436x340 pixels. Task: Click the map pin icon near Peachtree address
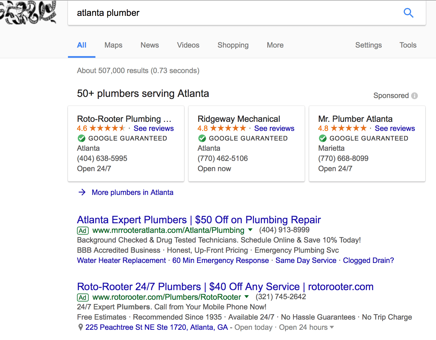[81, 327]
